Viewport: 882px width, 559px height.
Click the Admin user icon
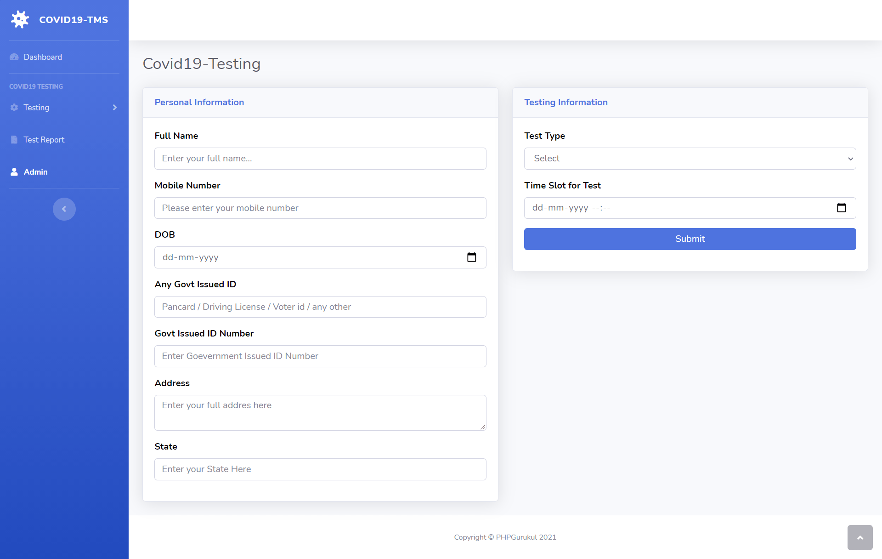[14, 171]
